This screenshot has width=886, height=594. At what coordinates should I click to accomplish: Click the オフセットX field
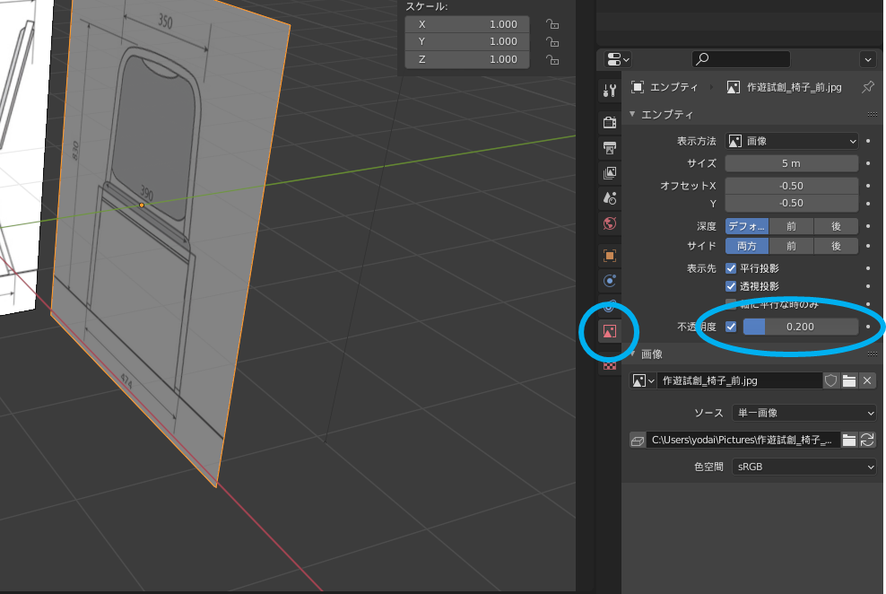point(792,186)
